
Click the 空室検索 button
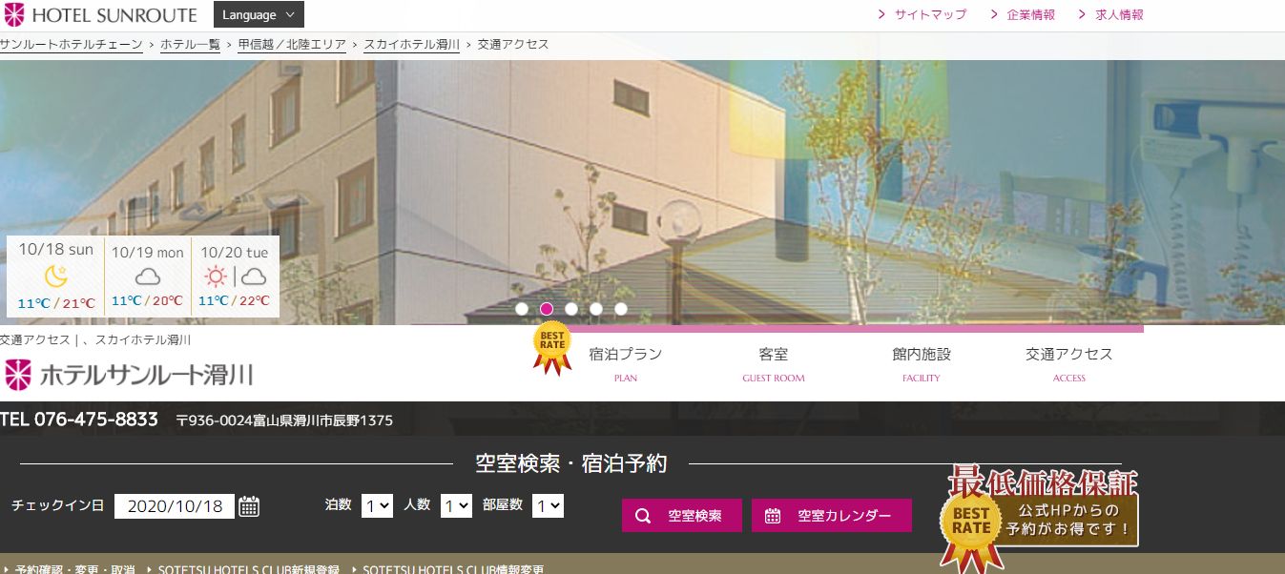(681, 516)
